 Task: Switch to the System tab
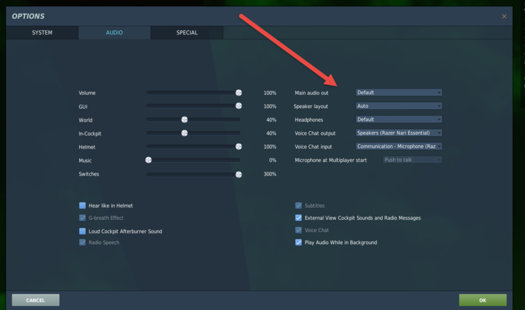click(42, 33)
